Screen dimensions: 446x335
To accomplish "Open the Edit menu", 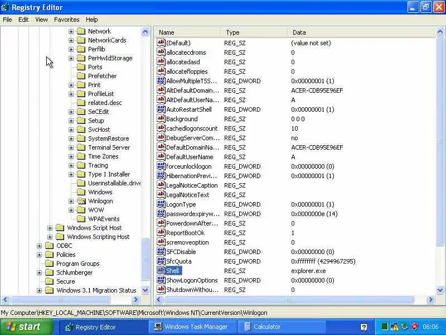I will pyautogui.click(x=23, y=20).
